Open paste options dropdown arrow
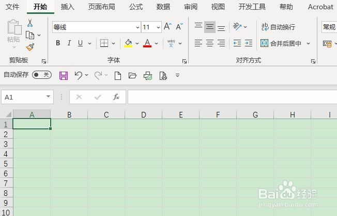The image size is (337, 216). (x=14, y=47)
